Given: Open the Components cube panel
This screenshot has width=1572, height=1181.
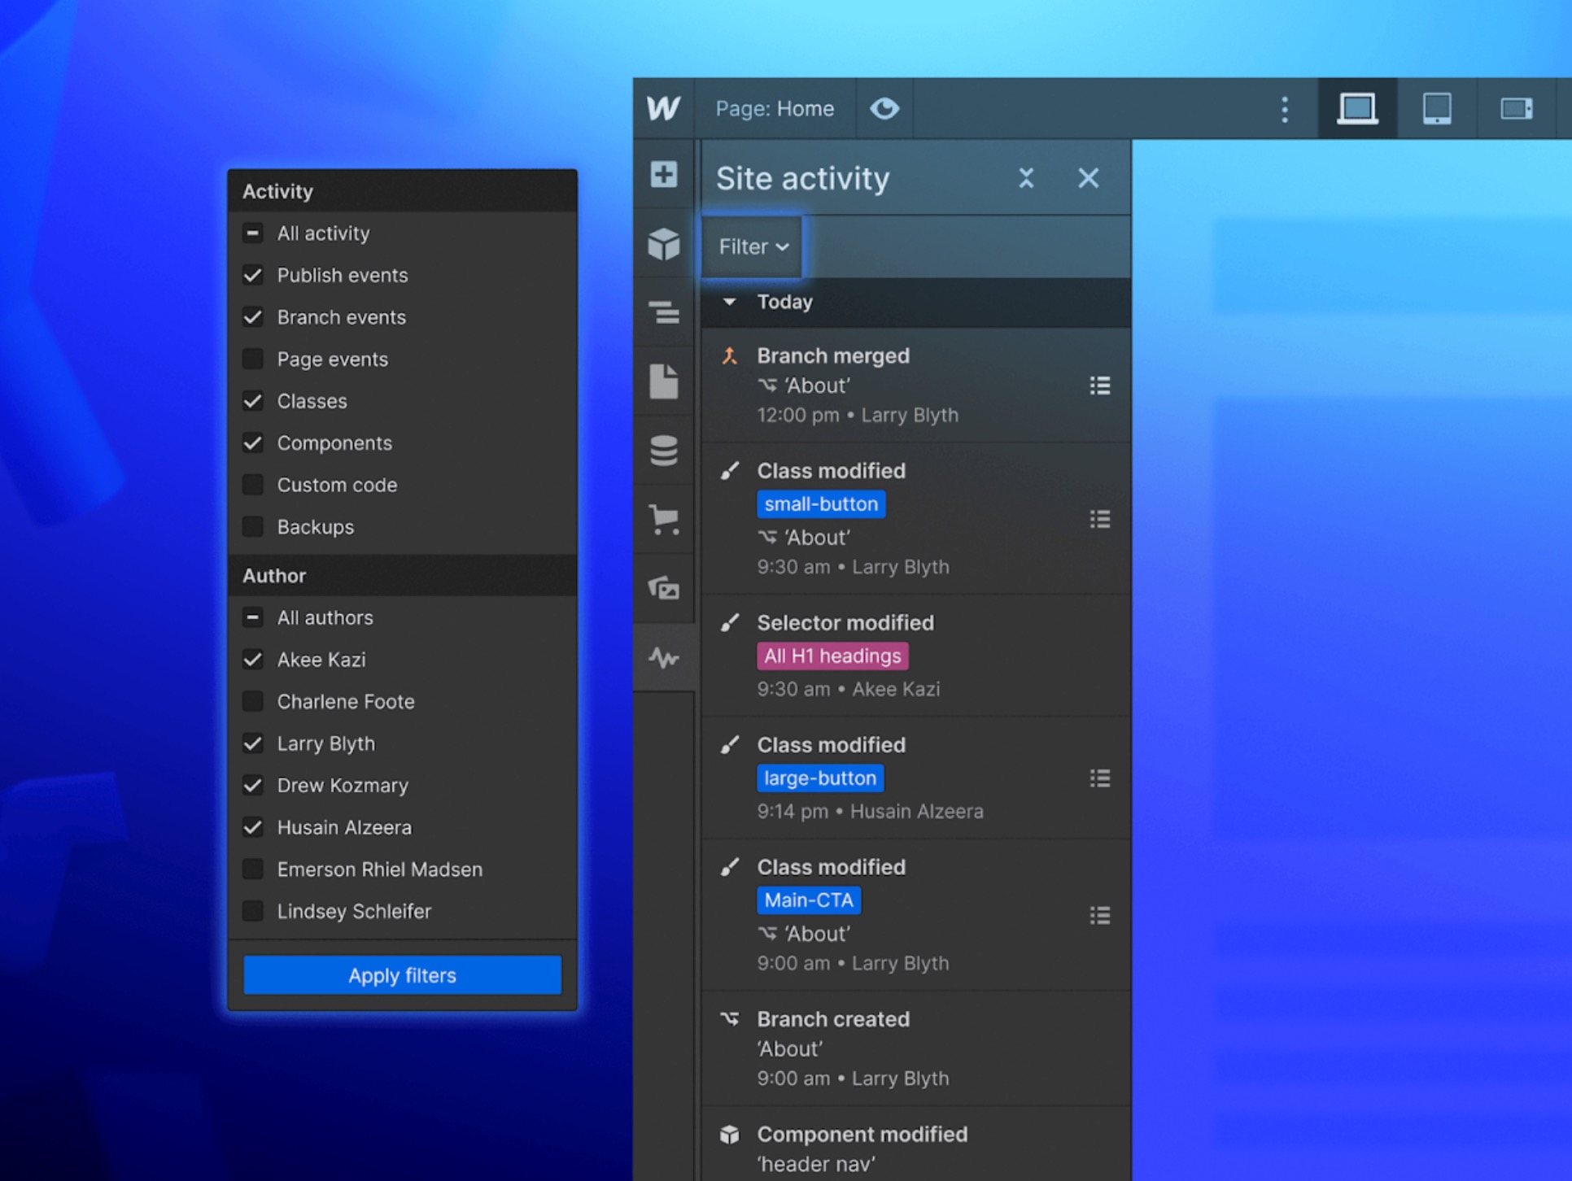Looking at the screenshot, I should click(x=663, y=243).
